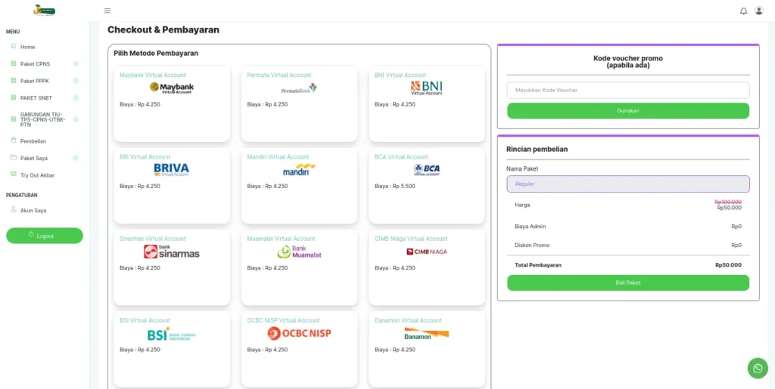Focus the Masukkan Kode Voucher field

(x=627, y=90)
